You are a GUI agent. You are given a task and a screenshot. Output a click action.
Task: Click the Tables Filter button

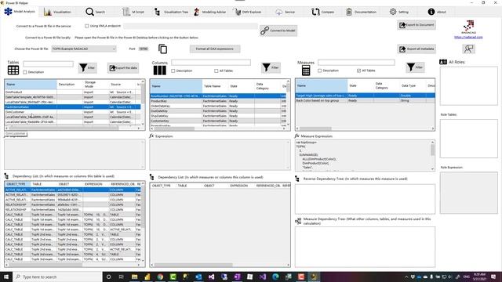[x=87, y=68]
